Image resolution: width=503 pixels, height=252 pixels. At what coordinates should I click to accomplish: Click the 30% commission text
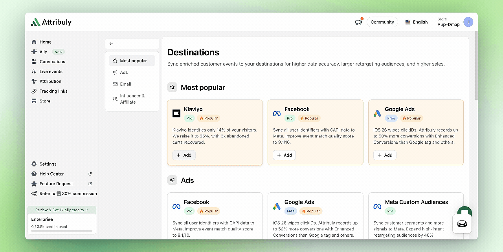tap(79, 194)
